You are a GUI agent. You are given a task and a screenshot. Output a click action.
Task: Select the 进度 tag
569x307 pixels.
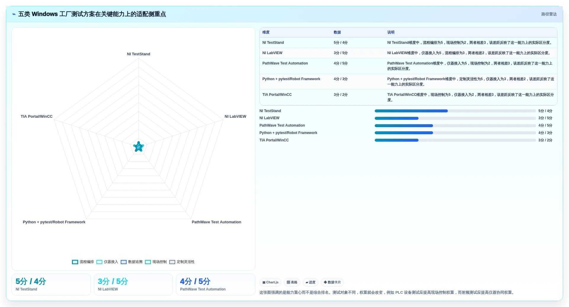click(x=310, y=282)
